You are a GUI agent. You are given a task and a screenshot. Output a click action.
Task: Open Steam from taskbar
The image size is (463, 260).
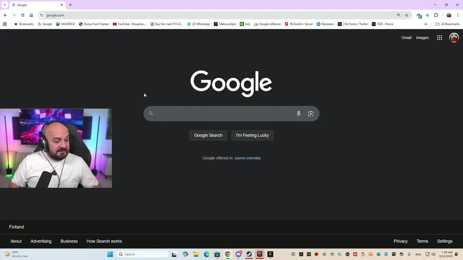pos(249,254)
